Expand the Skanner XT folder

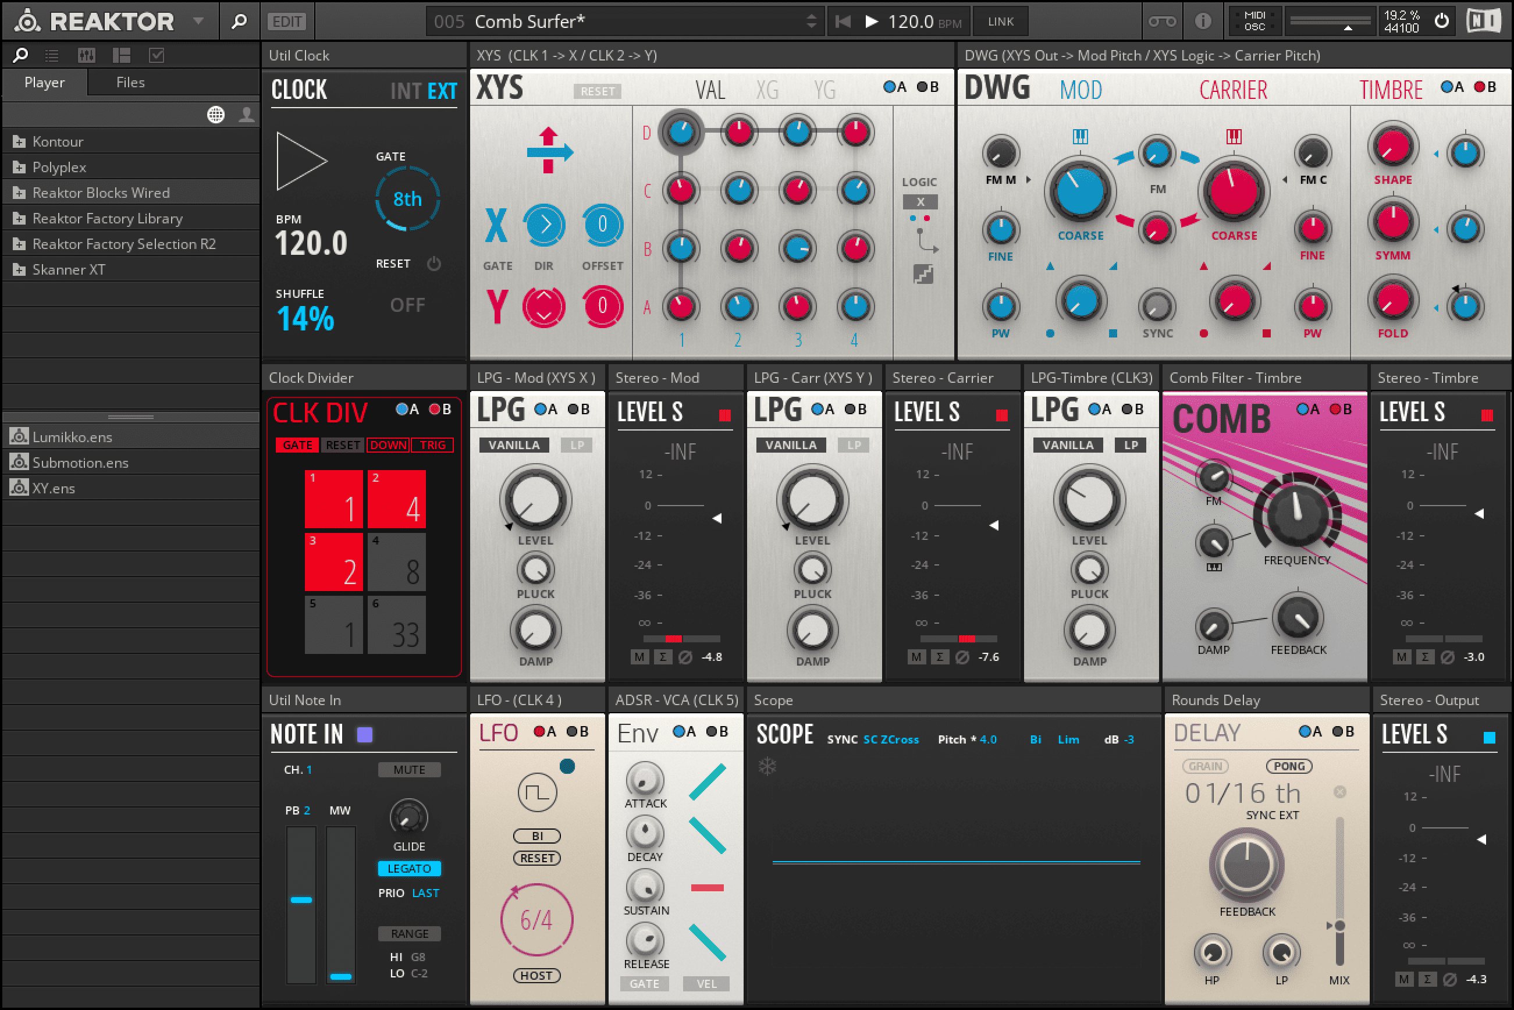coord(19,270)
